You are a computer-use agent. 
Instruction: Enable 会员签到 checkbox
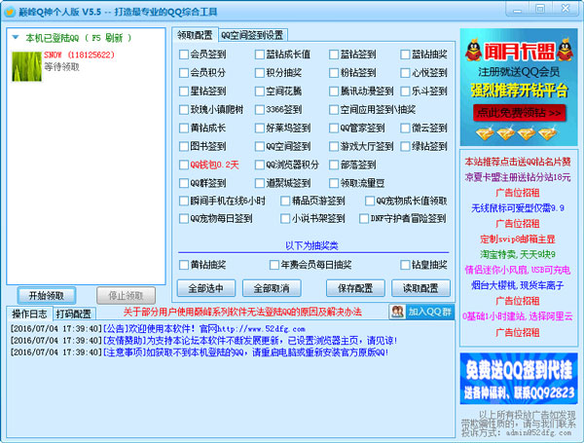tap(184, 55)
